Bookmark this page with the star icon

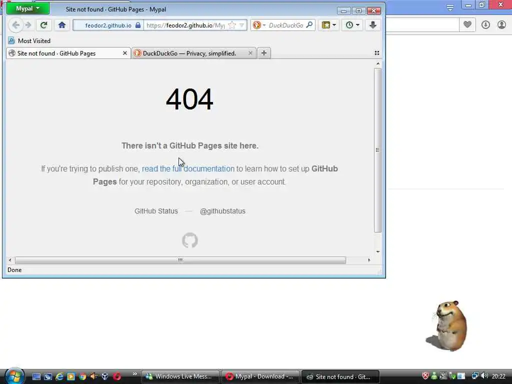tap(232, 25)
